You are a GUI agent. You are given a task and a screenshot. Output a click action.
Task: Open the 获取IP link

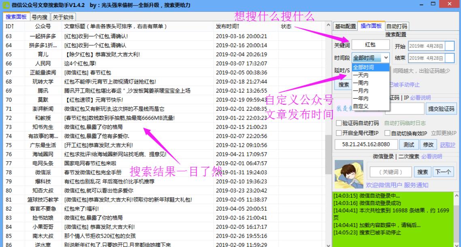pyautogui.click(x=448, y=145)
